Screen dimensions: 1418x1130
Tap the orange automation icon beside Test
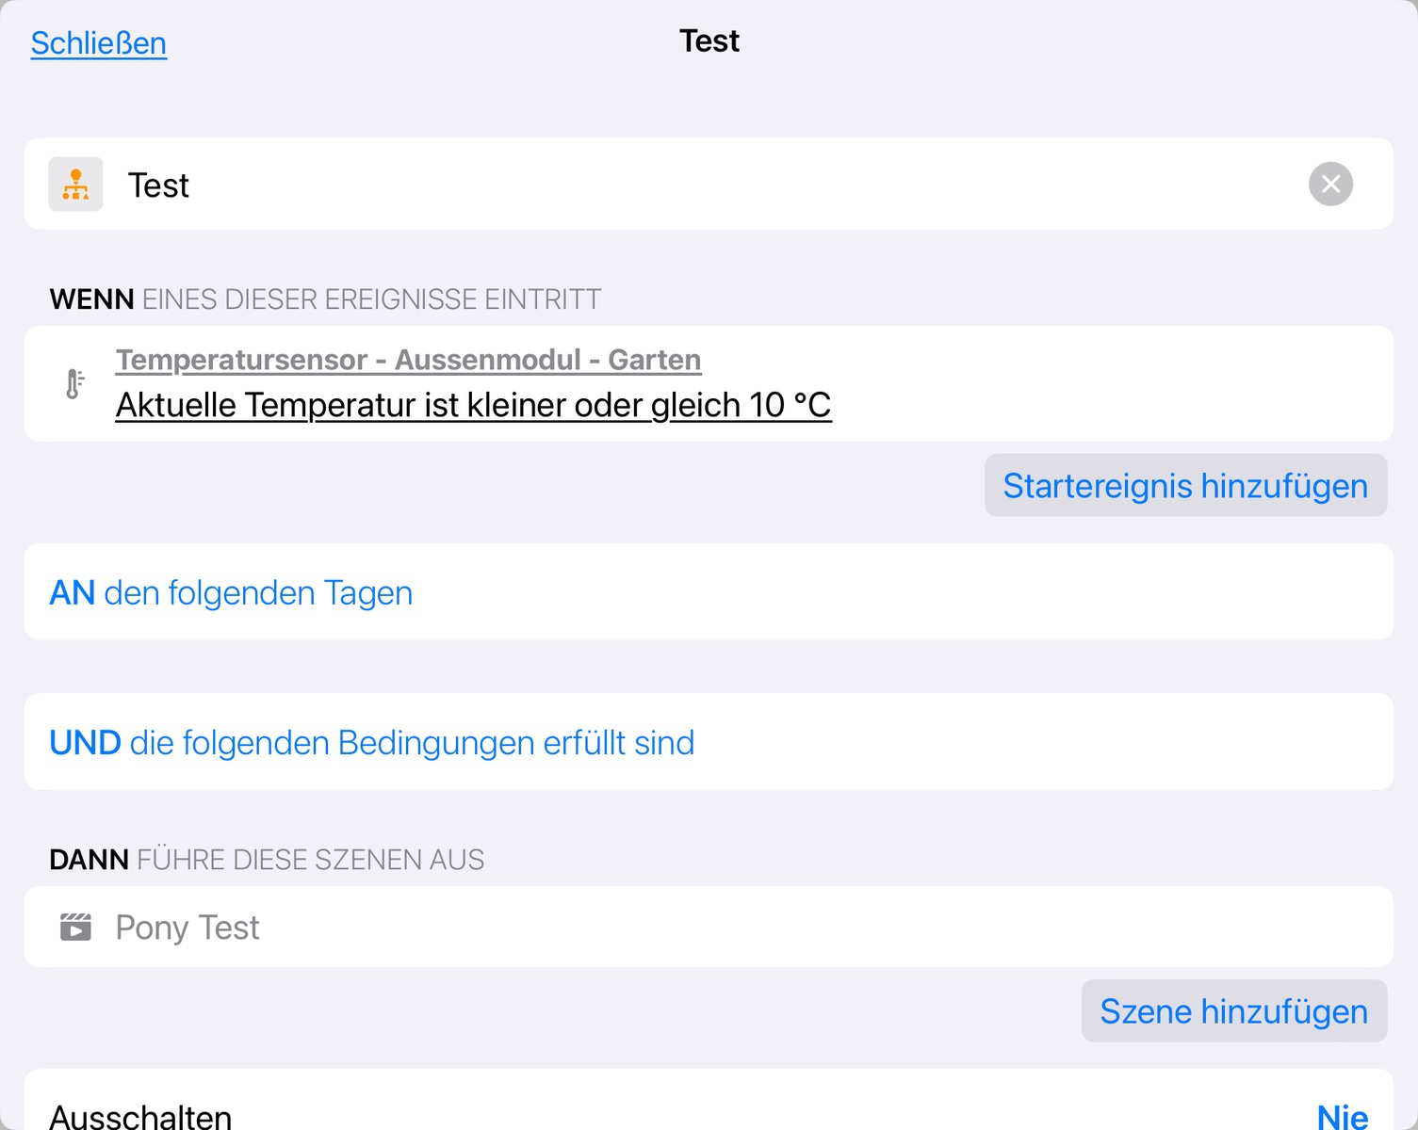point(75,185)
